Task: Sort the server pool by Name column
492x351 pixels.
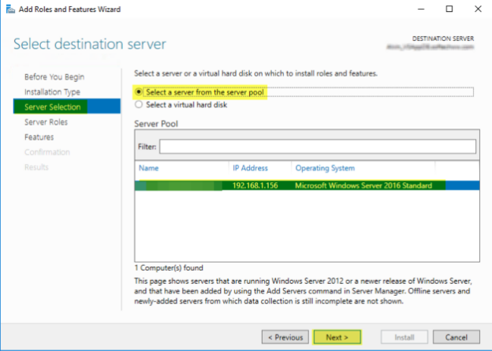Action: (x=149, y=168)
